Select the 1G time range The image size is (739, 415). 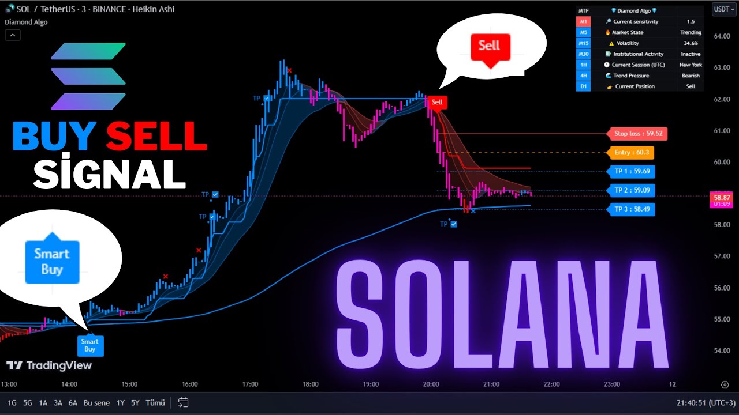[12, 403]
